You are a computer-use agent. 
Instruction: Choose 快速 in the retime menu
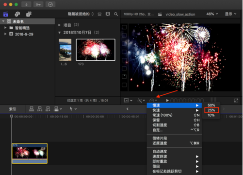(174, 110)
